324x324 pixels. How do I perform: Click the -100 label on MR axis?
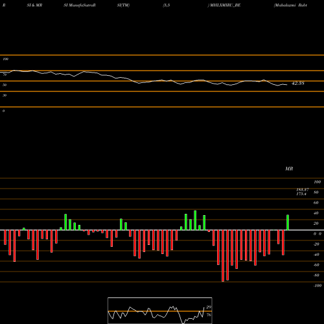click(x=318, y=286)
